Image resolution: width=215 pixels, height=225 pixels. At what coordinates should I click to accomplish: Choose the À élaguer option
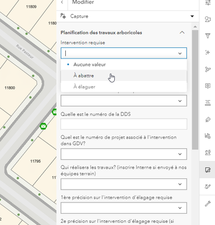124,87
